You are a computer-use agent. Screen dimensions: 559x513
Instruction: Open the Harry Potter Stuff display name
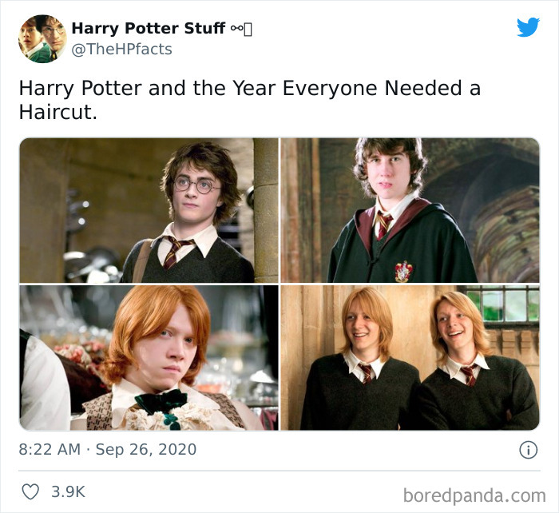coord(149,29)
